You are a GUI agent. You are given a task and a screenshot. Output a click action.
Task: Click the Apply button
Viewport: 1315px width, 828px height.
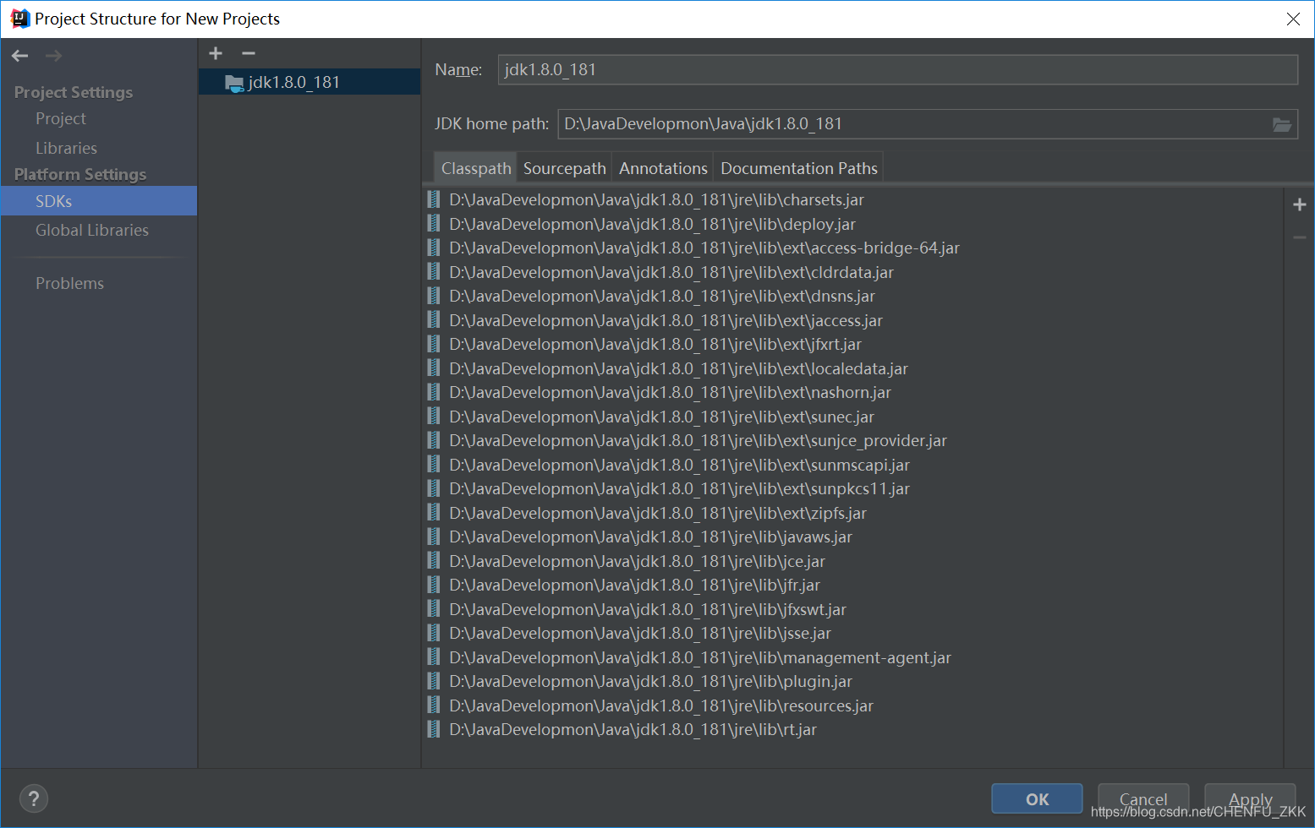click(x=1250, y=798)
